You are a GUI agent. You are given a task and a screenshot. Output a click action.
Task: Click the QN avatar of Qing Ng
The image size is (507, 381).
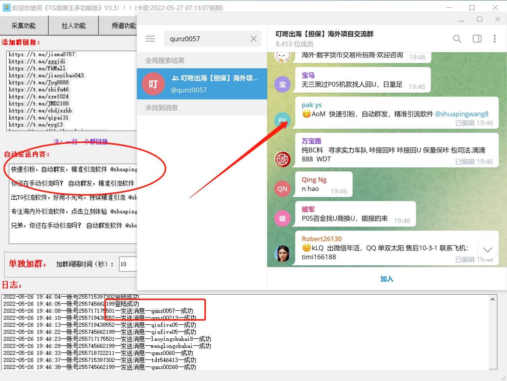click(x=282, y=189)
